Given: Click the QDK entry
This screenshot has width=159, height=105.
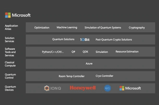Looking at the screenshot, I should tap(85, 52).
